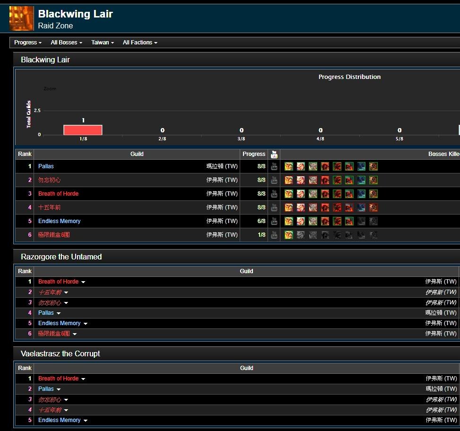Image resolution: width=460 pixels, height=431 pixels.
Task: Expand Endless Memory under Razorgore the Untamed
Action: pos(85,324)
